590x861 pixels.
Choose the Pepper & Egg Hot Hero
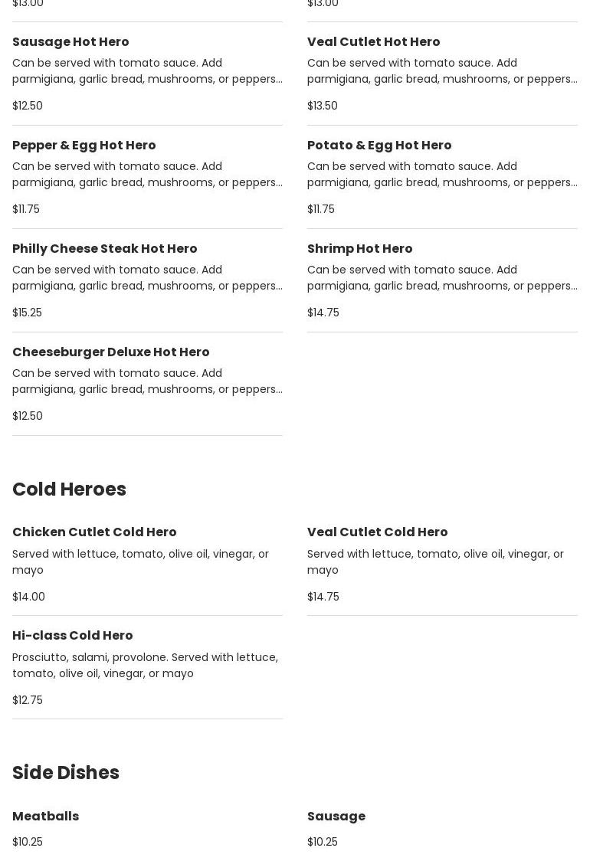click(x=84, y=145)
